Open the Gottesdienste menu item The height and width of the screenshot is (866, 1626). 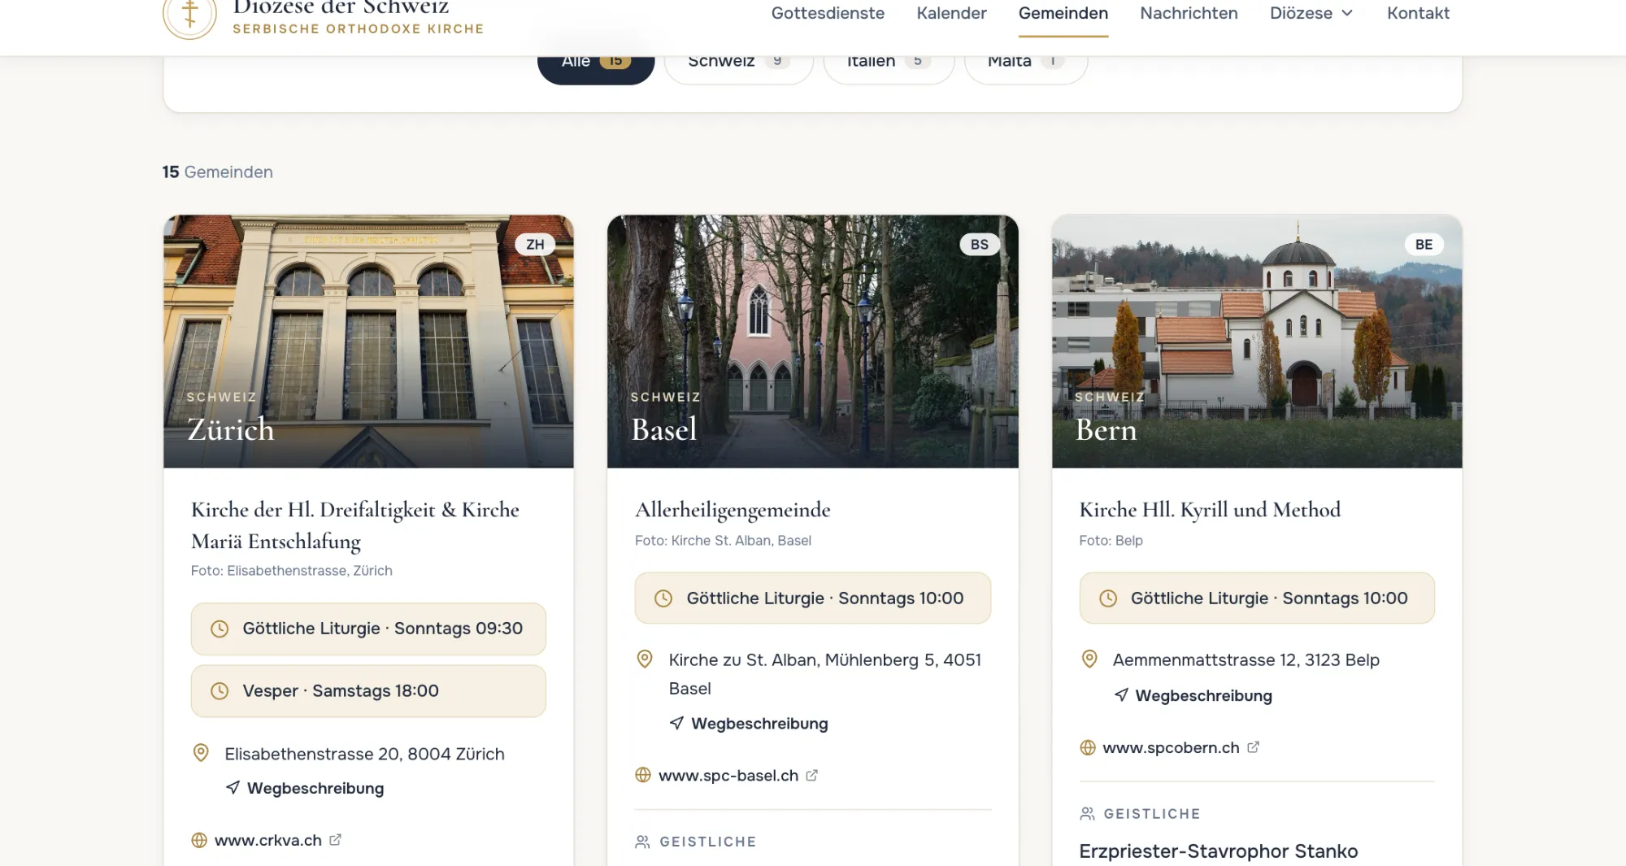[828, 13]
